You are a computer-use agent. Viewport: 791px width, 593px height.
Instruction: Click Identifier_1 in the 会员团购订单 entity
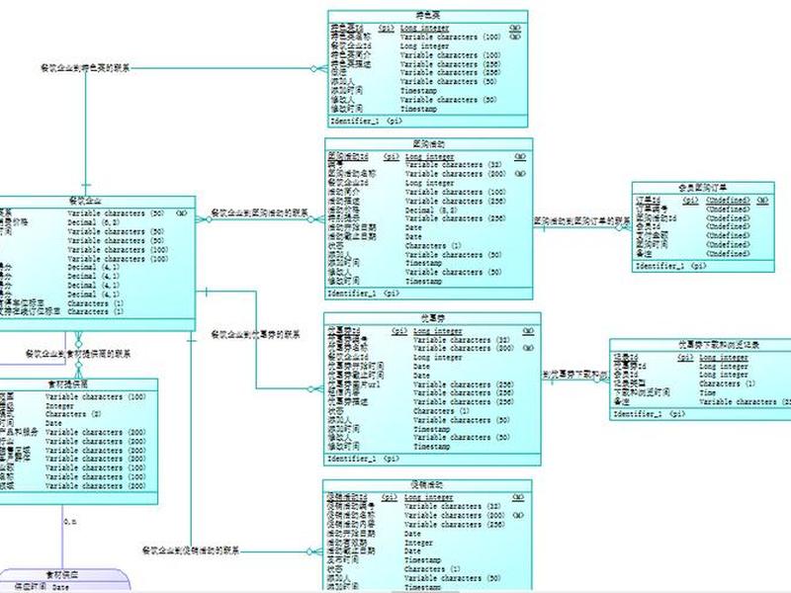[659, 266]
